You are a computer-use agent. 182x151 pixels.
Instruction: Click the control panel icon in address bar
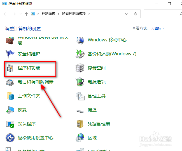pyautogui.click(x=33, y=14)
